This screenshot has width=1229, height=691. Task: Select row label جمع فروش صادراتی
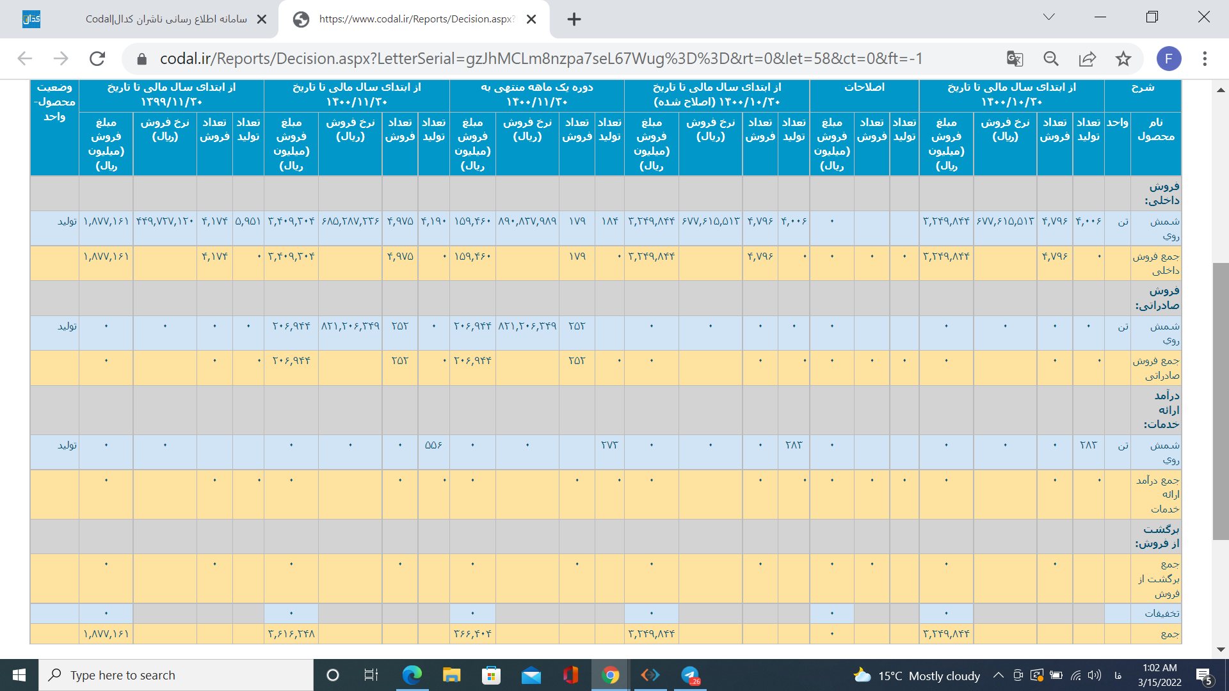(x=1156, y=368)
